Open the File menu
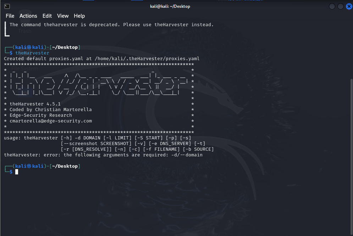 (10, 16)
